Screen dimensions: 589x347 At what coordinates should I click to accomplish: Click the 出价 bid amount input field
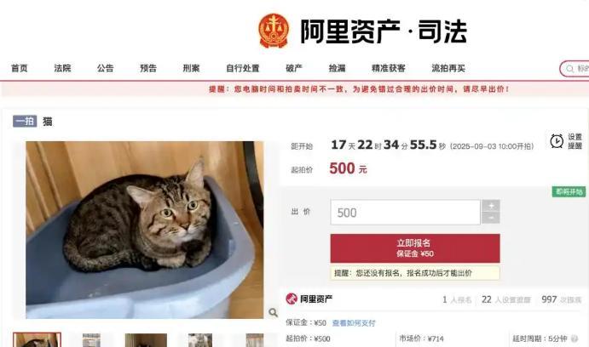[406, 213]
